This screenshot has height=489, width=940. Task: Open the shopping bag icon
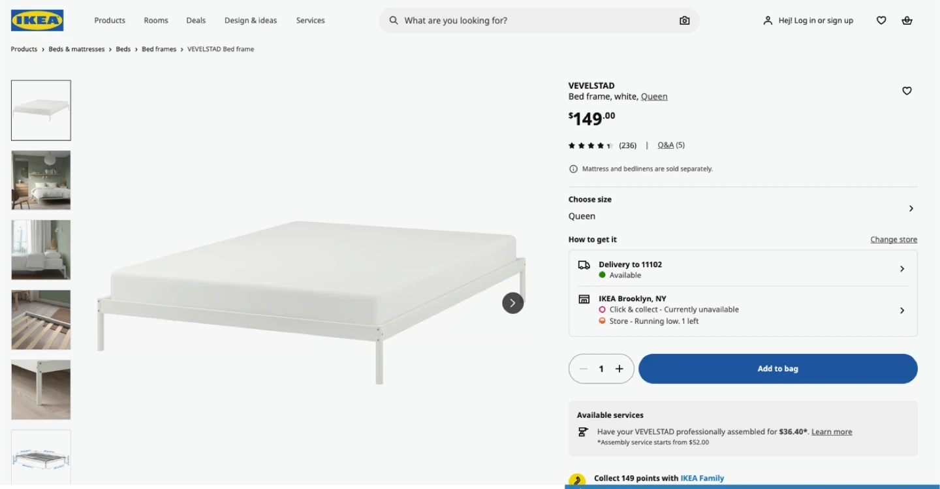click(907, 20)
